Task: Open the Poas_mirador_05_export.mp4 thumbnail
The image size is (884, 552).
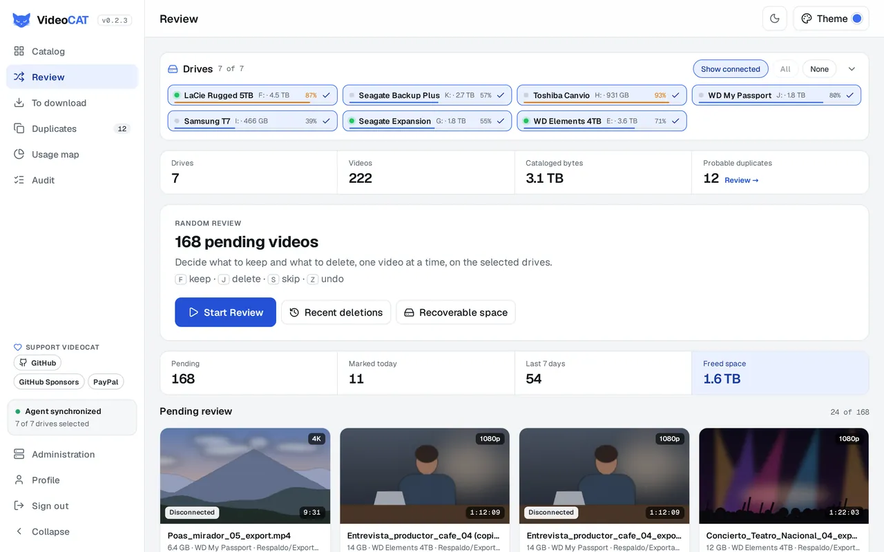Action: (x=245, y=475)
